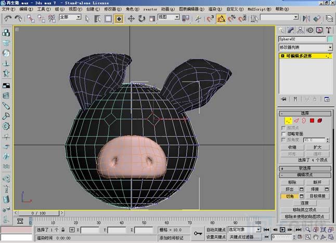The width and height of the screenshot is (336, 243).
Task: Check the 按顶点 checkbox
Action: click(x=283, y=128)
